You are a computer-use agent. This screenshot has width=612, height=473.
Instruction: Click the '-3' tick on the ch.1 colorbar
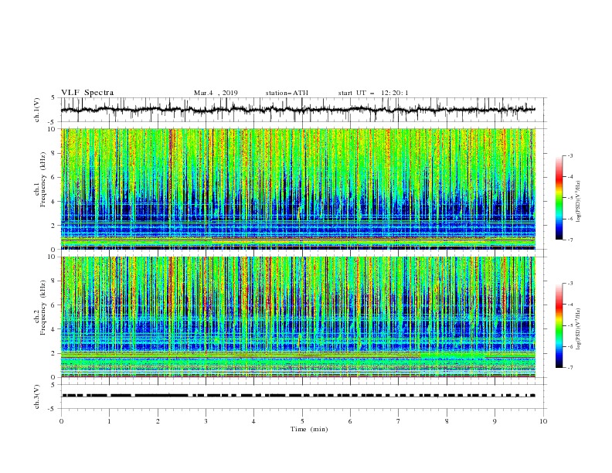[569, 155]
